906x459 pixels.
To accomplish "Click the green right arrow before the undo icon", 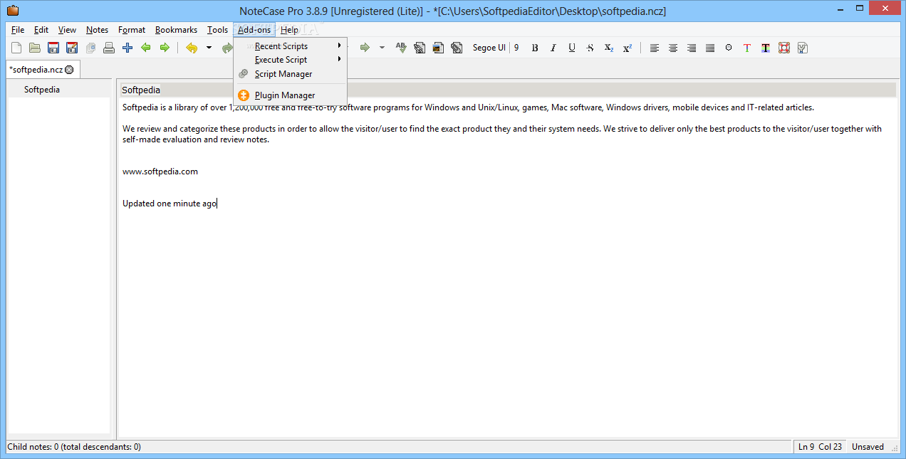I will click(x=165, y=48).
